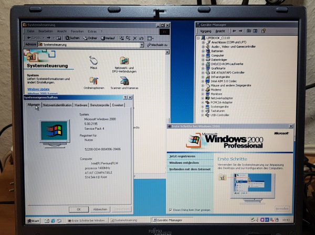Click Show Desktop quick launch icon
Image resolution: width=315 pixels, height=235 pixels.
(47, 221)
